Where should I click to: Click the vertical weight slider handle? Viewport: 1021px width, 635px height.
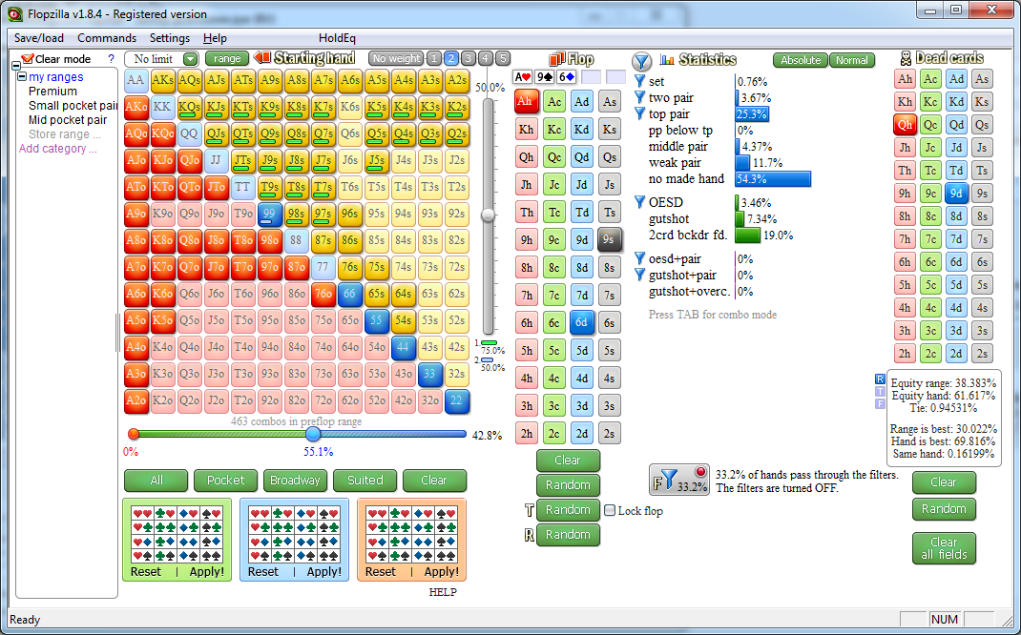click(488, 215)
